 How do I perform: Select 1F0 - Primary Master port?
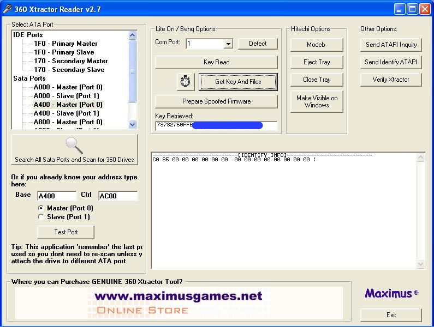pos(66,44)
